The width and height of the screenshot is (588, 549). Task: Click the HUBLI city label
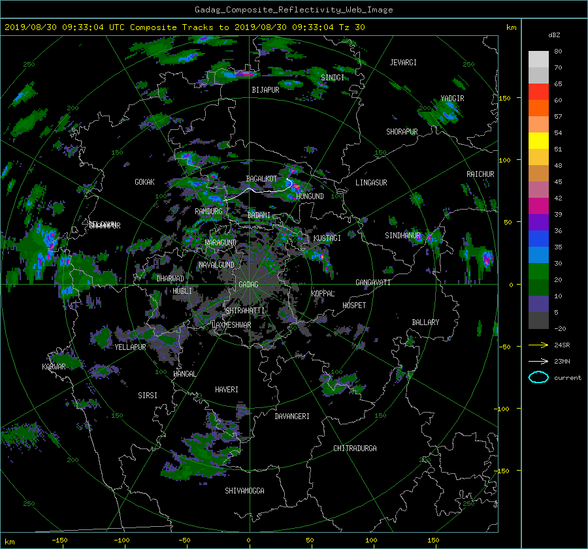[x=182, y=291]
